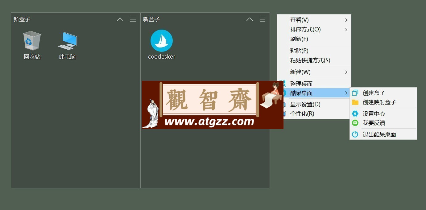Choose 创建盒子 in the submenu

pos(383,93)
